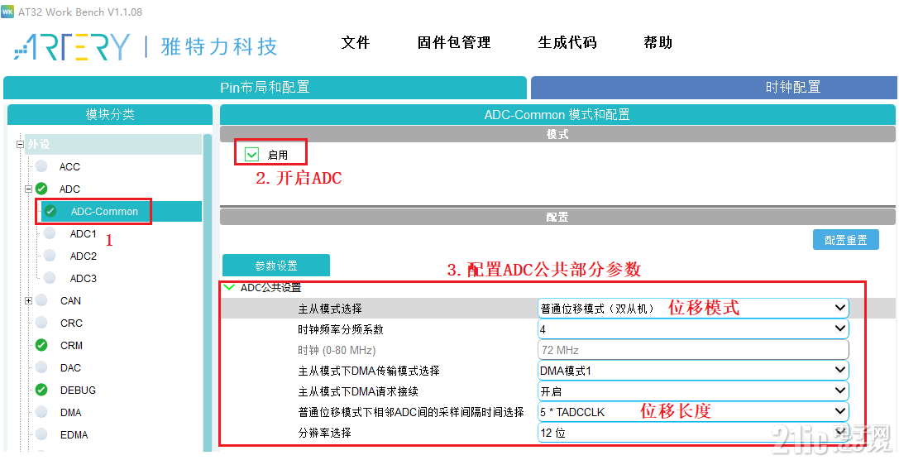The width and height of the screenshot is (899, 460).
Task: Click the ADC-Common green check icon
Action: pos(50,211)
